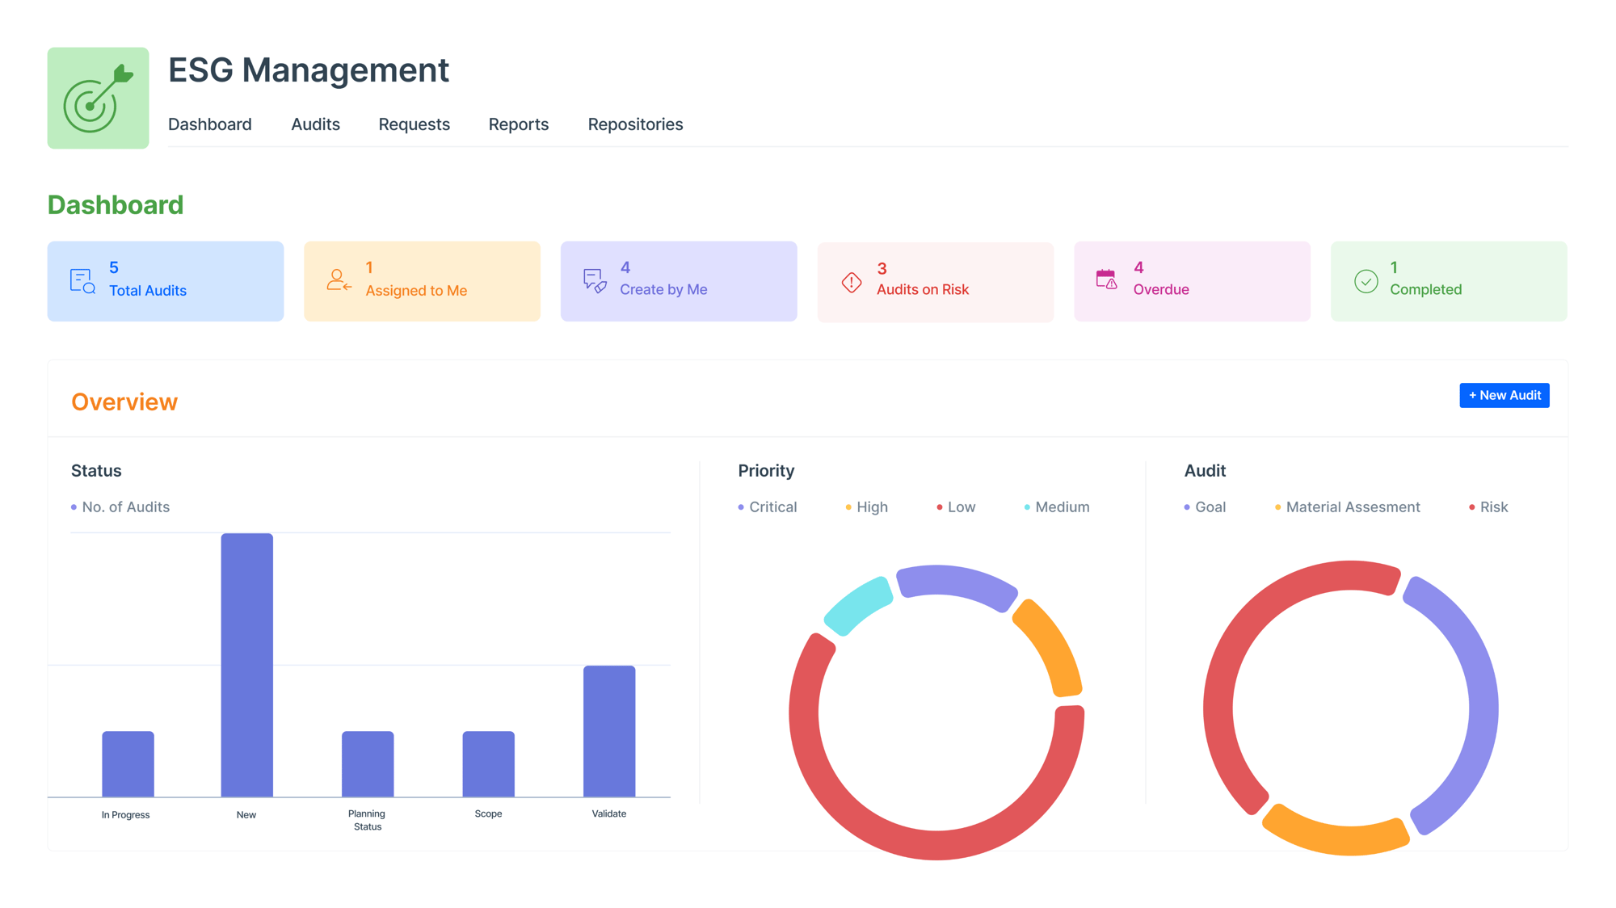Click the Total Audits document search icon
Image resolution: width=1616 pixels, height=908 pixels.
pyautogui.click(x=82, y=281)
